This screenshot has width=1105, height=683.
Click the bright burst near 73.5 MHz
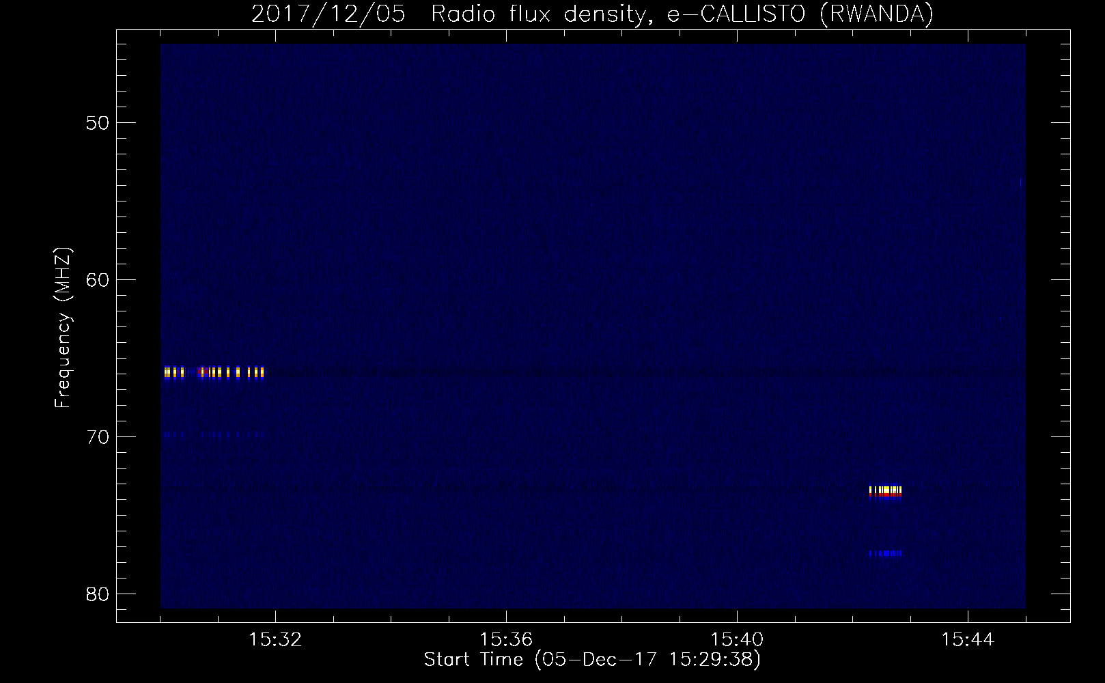tap(885, 492)
